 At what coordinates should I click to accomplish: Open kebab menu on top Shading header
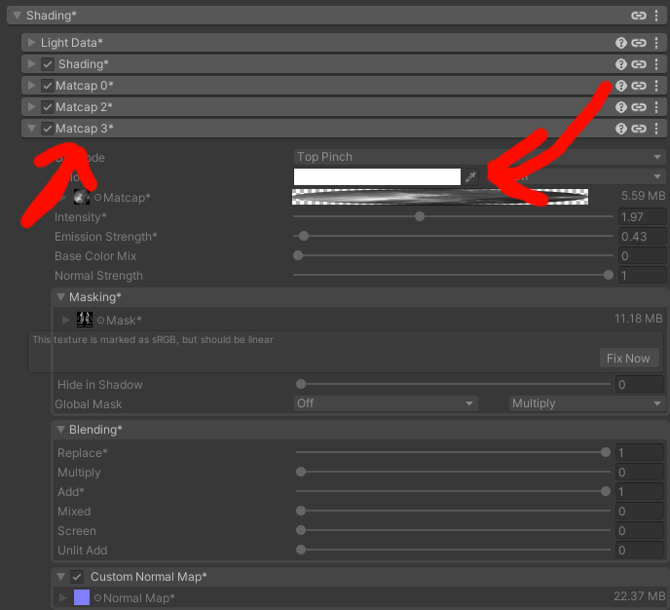click(x=656, y=16)
